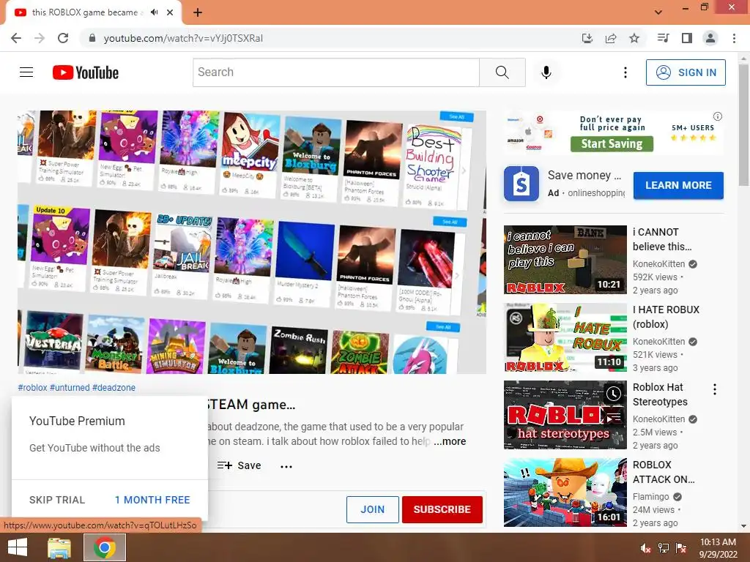This screenshot has width=750, height=562.
Task: Open more actions ellipsis under video
Action: pos(286,466)
